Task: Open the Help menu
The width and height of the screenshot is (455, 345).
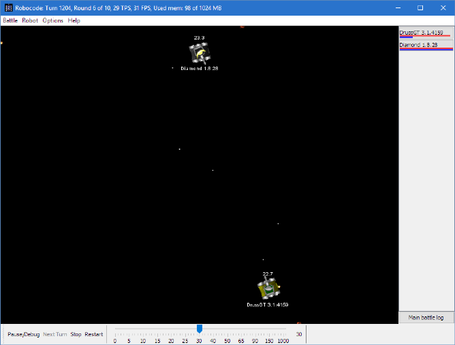Action: point(74,20)
